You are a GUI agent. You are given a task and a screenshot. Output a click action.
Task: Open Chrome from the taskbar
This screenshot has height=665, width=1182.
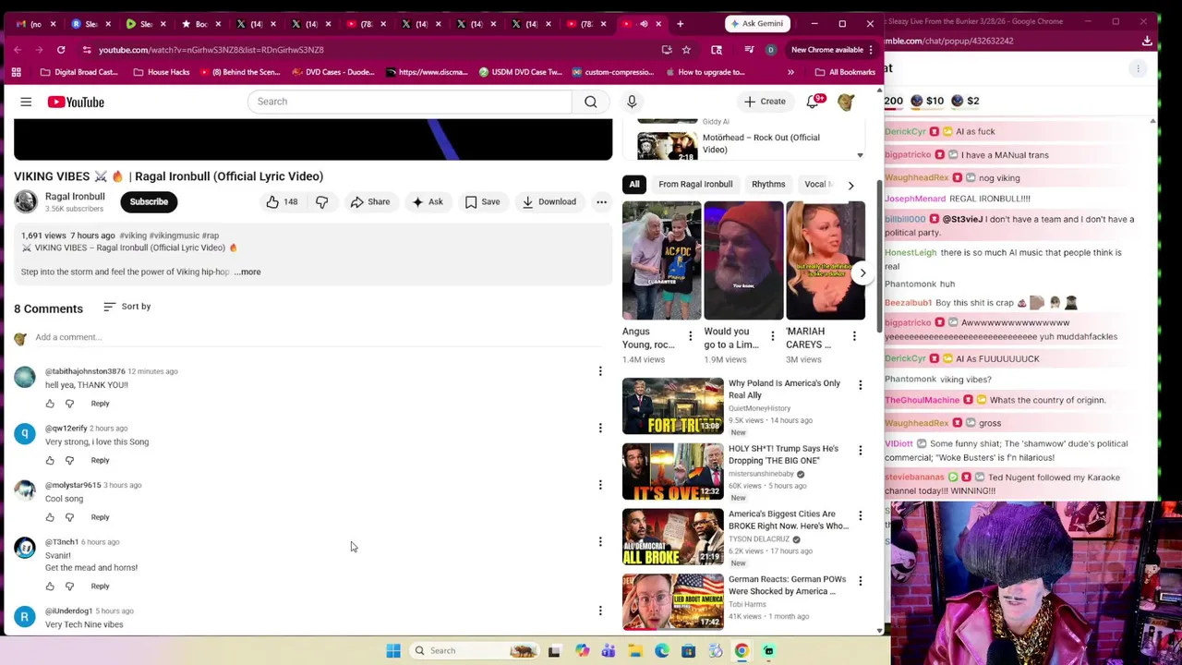[x=742, y=651]
